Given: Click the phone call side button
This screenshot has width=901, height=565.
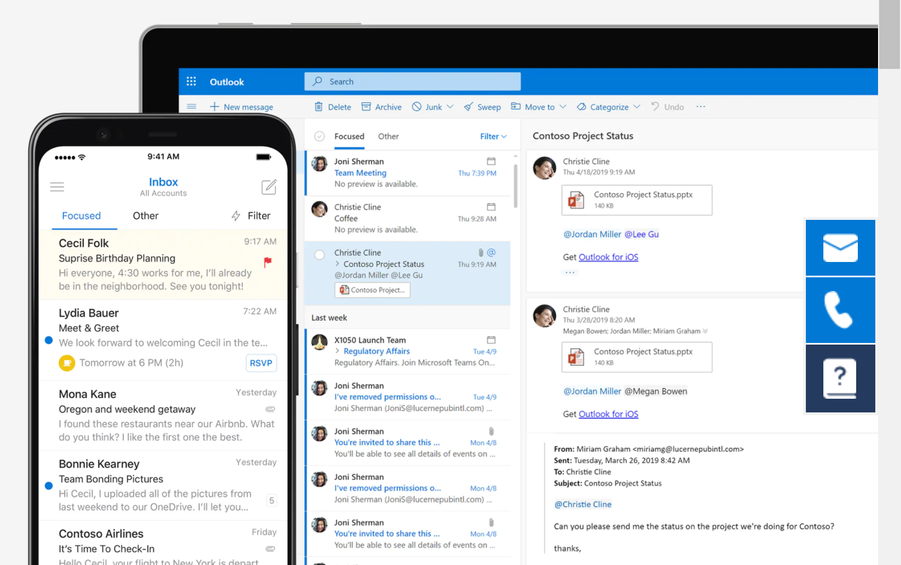Looking at the screenshot, I should coord(840,310).
